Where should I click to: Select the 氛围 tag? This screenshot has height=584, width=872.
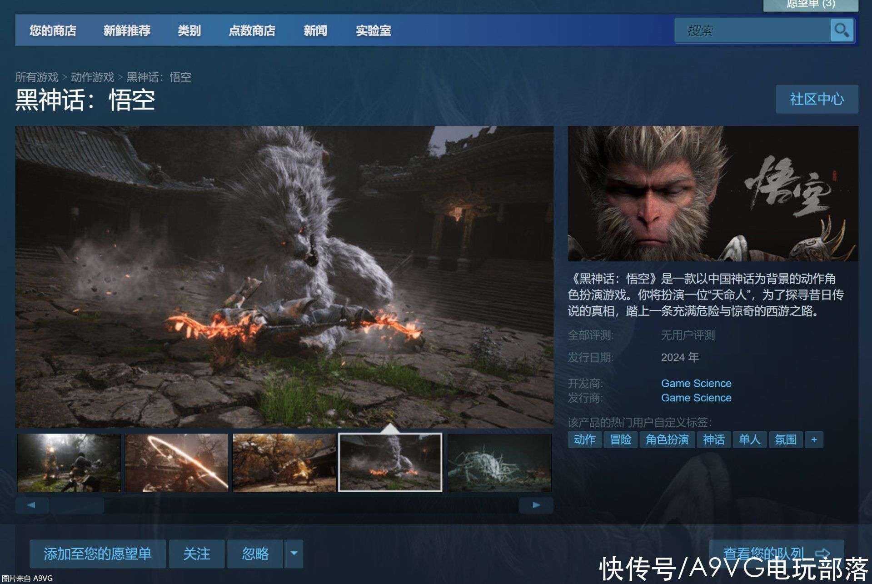[x=786, y=439]
